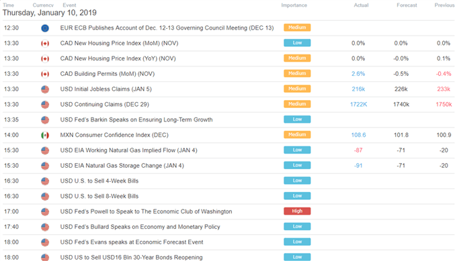Screen dimensions: 457x261
Task: Open the ECB Publishes Account event
Action: (167, 28)
